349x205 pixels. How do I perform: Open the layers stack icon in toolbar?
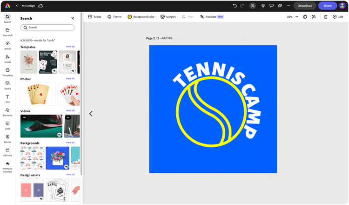pyautogui.click(x=314, y=17)
